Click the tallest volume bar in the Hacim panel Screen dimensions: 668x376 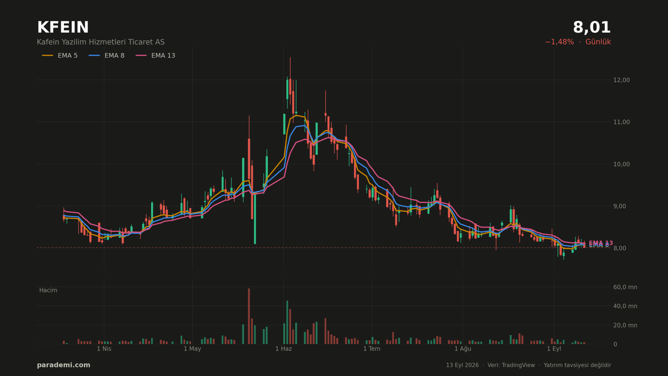coord(249,316)
